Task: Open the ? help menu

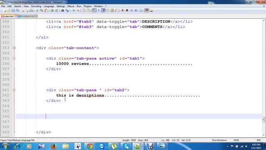Action: click(x=106, y=6)
